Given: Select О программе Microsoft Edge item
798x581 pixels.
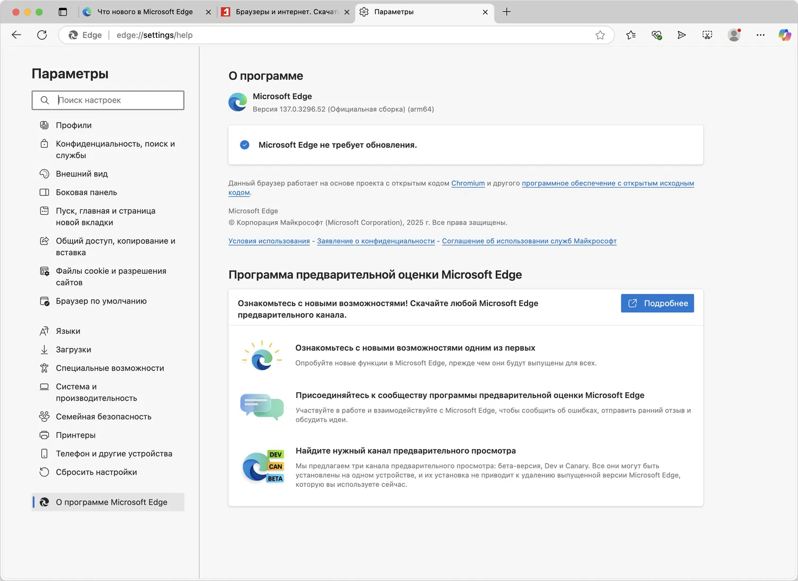Looking at the screenshot, I should point(108,502).
